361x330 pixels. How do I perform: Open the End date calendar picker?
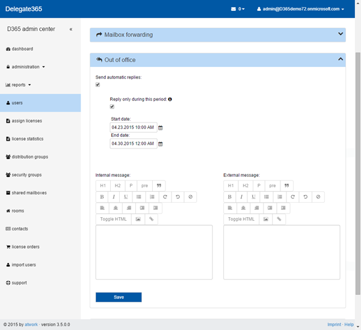(x=161, y=144)
